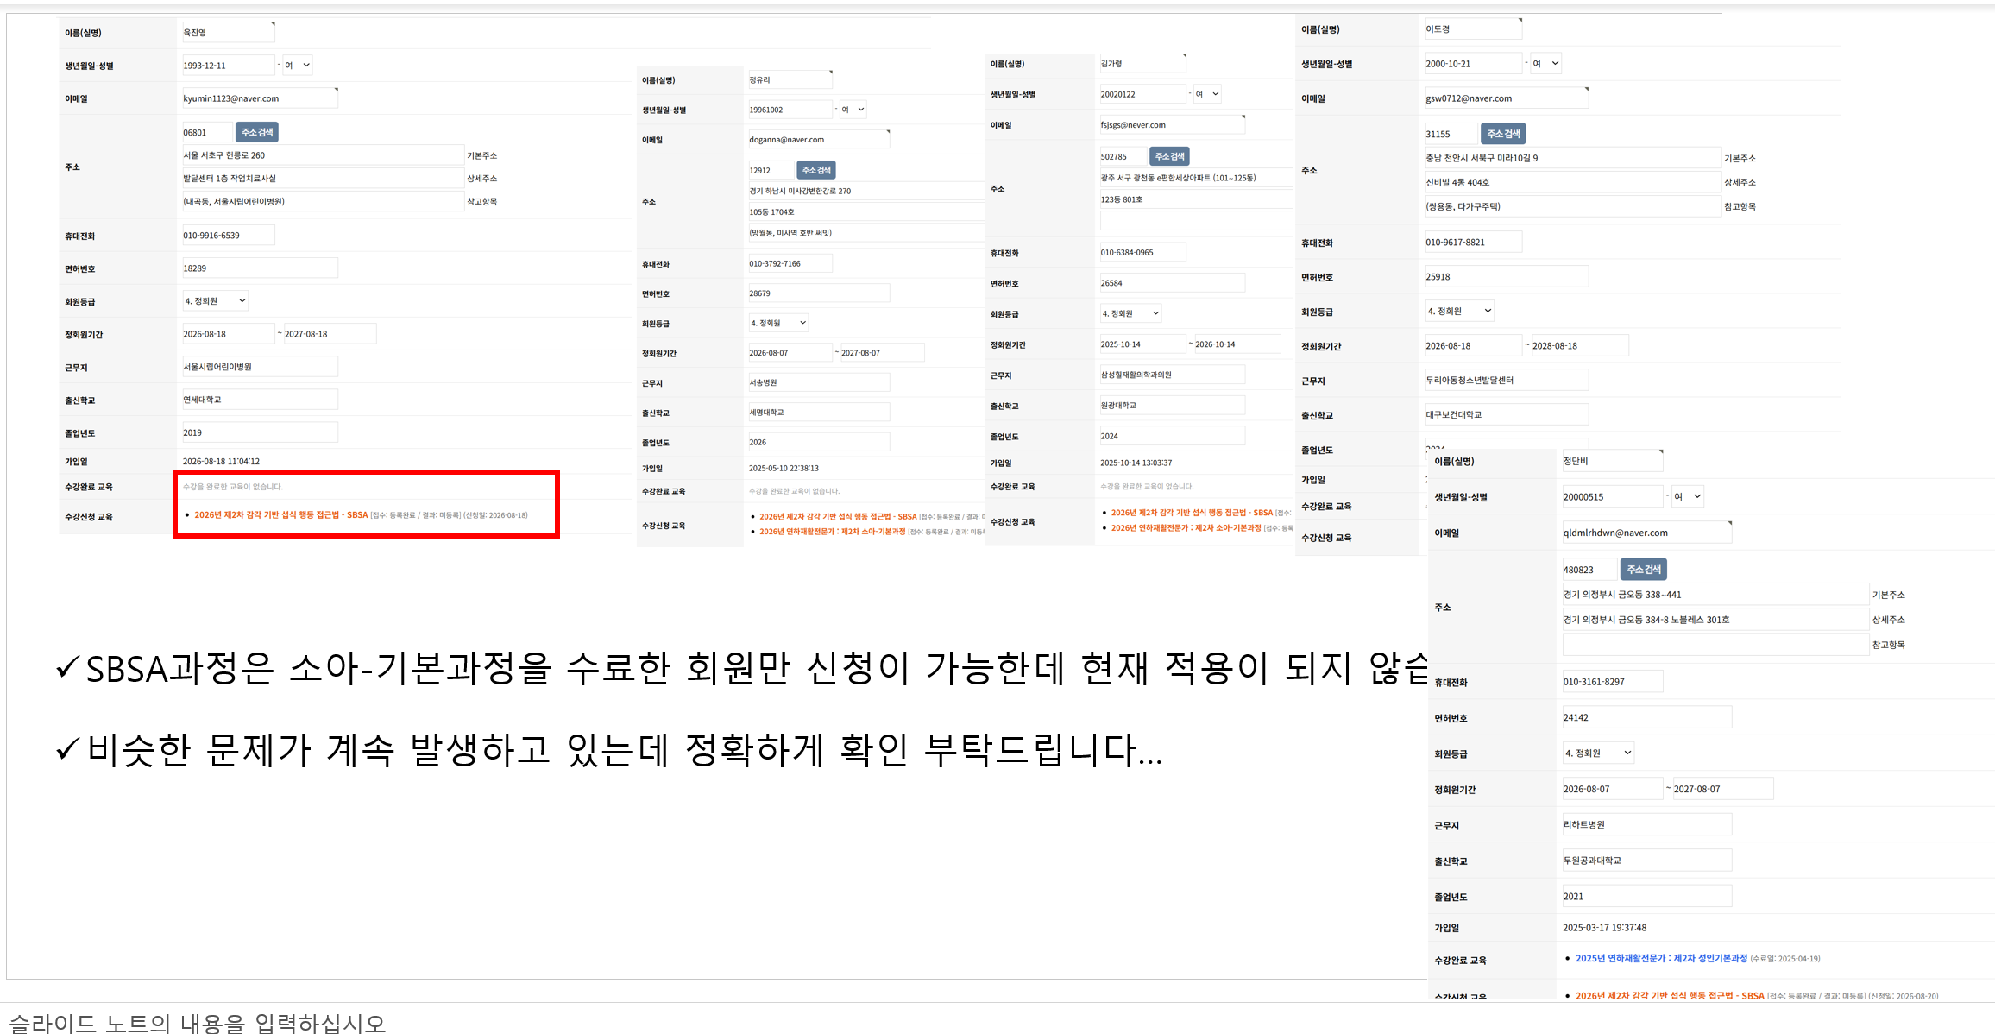
Task: Click phone field 010-3792-7166
Action: (790, 263)
